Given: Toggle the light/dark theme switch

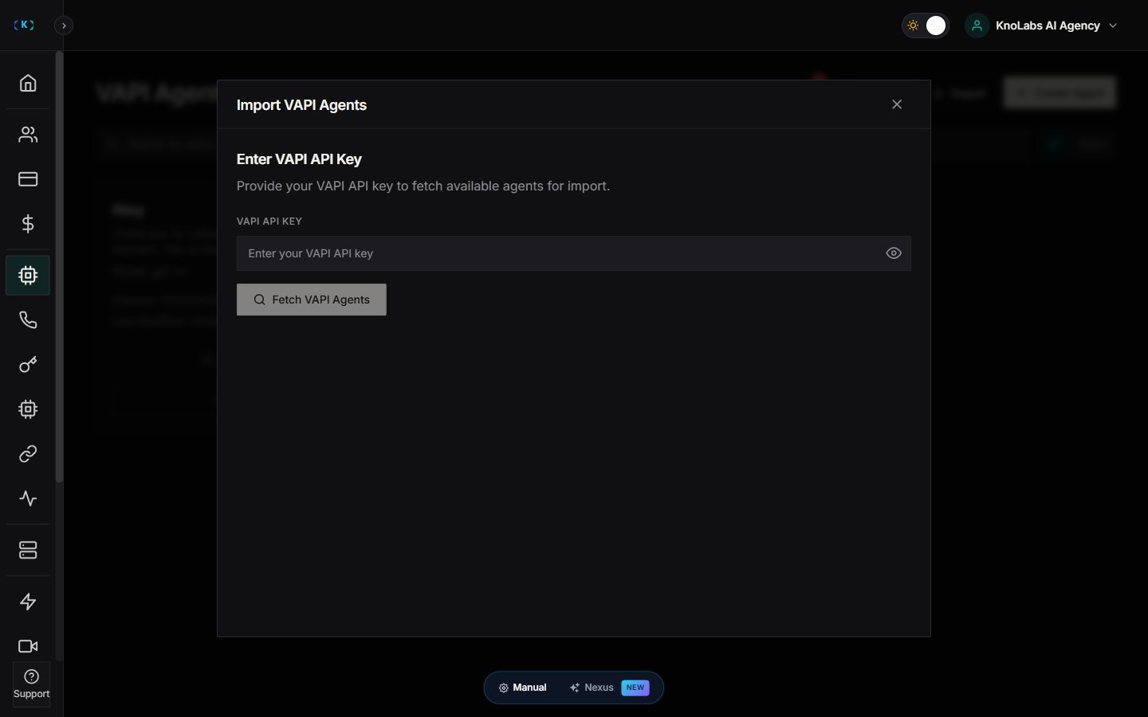Looking at the screenshot, I should pyautogui.click(x=925, y=25).
